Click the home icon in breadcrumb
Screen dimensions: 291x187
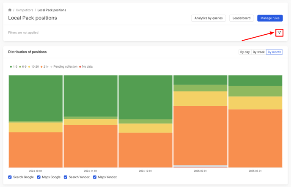[x=10, y=10]
